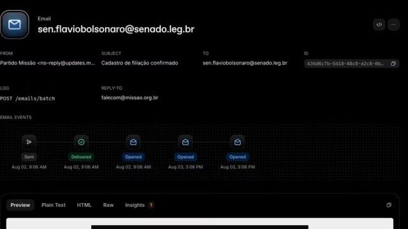This screenshot has width=408, height=229.
Task: Click the EMAIL EVENTS section label
Action: tap(16, 118)
